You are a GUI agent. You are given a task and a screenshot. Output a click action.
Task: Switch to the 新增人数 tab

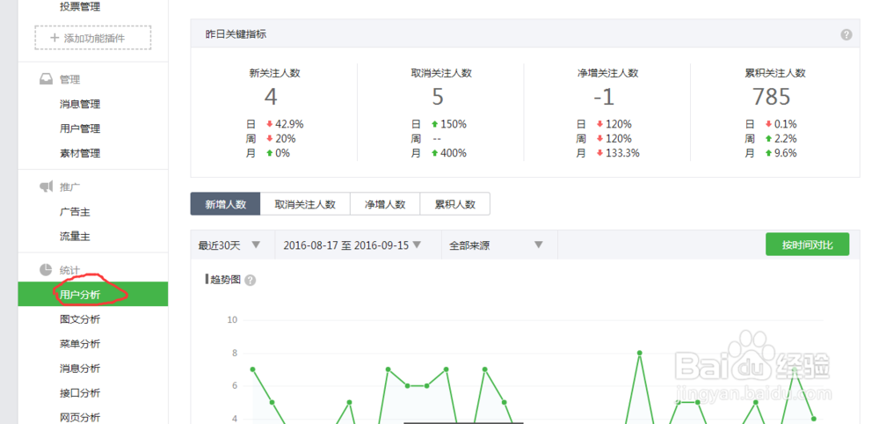pyautogui.click(x=225, y=204)
